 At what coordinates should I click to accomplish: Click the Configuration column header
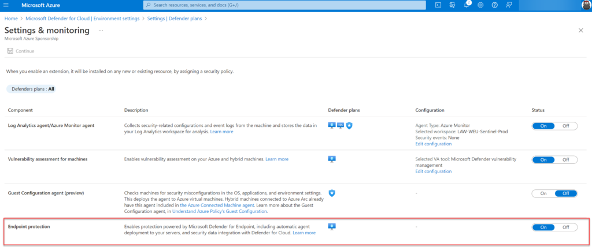(x=430, y=110)
